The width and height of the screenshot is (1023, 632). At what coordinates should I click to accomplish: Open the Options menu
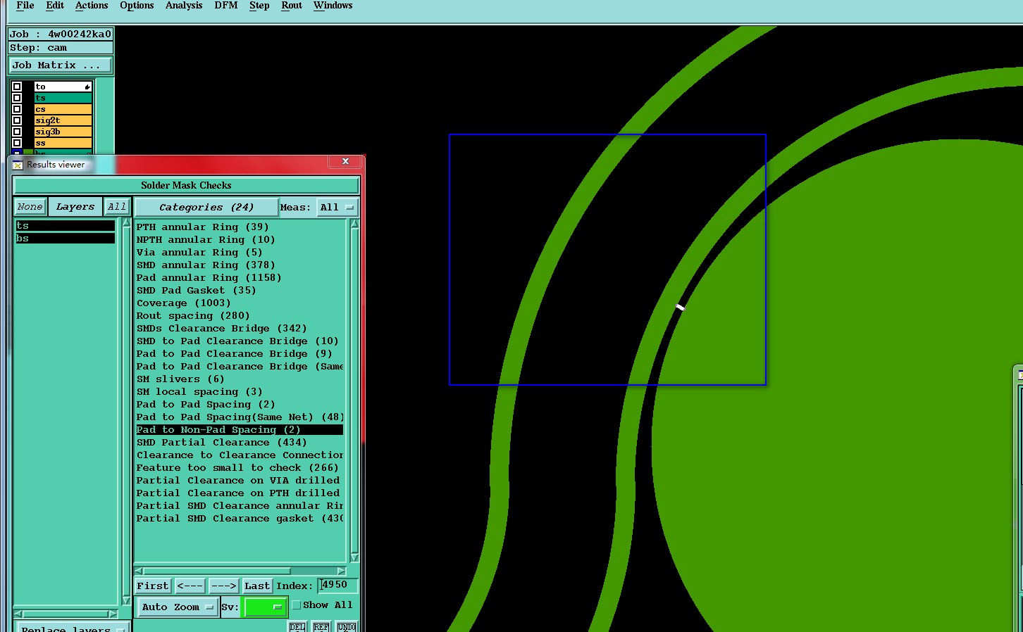click(x=137, y=6)
